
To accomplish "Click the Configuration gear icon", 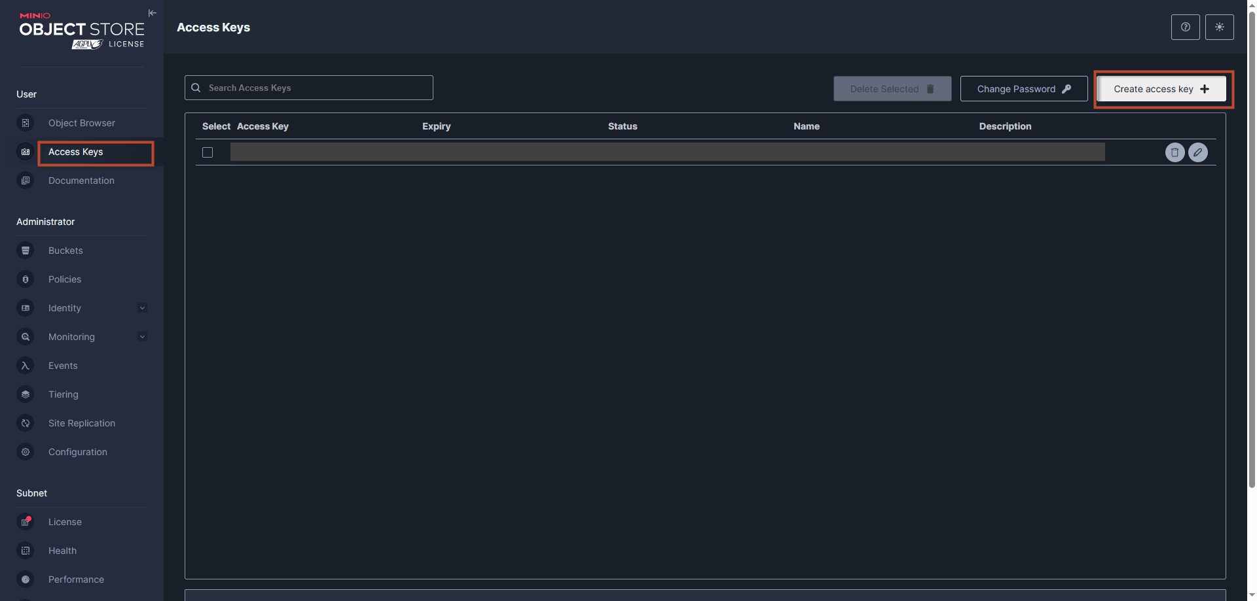I will pyautogui.click(x=26, y=452).
